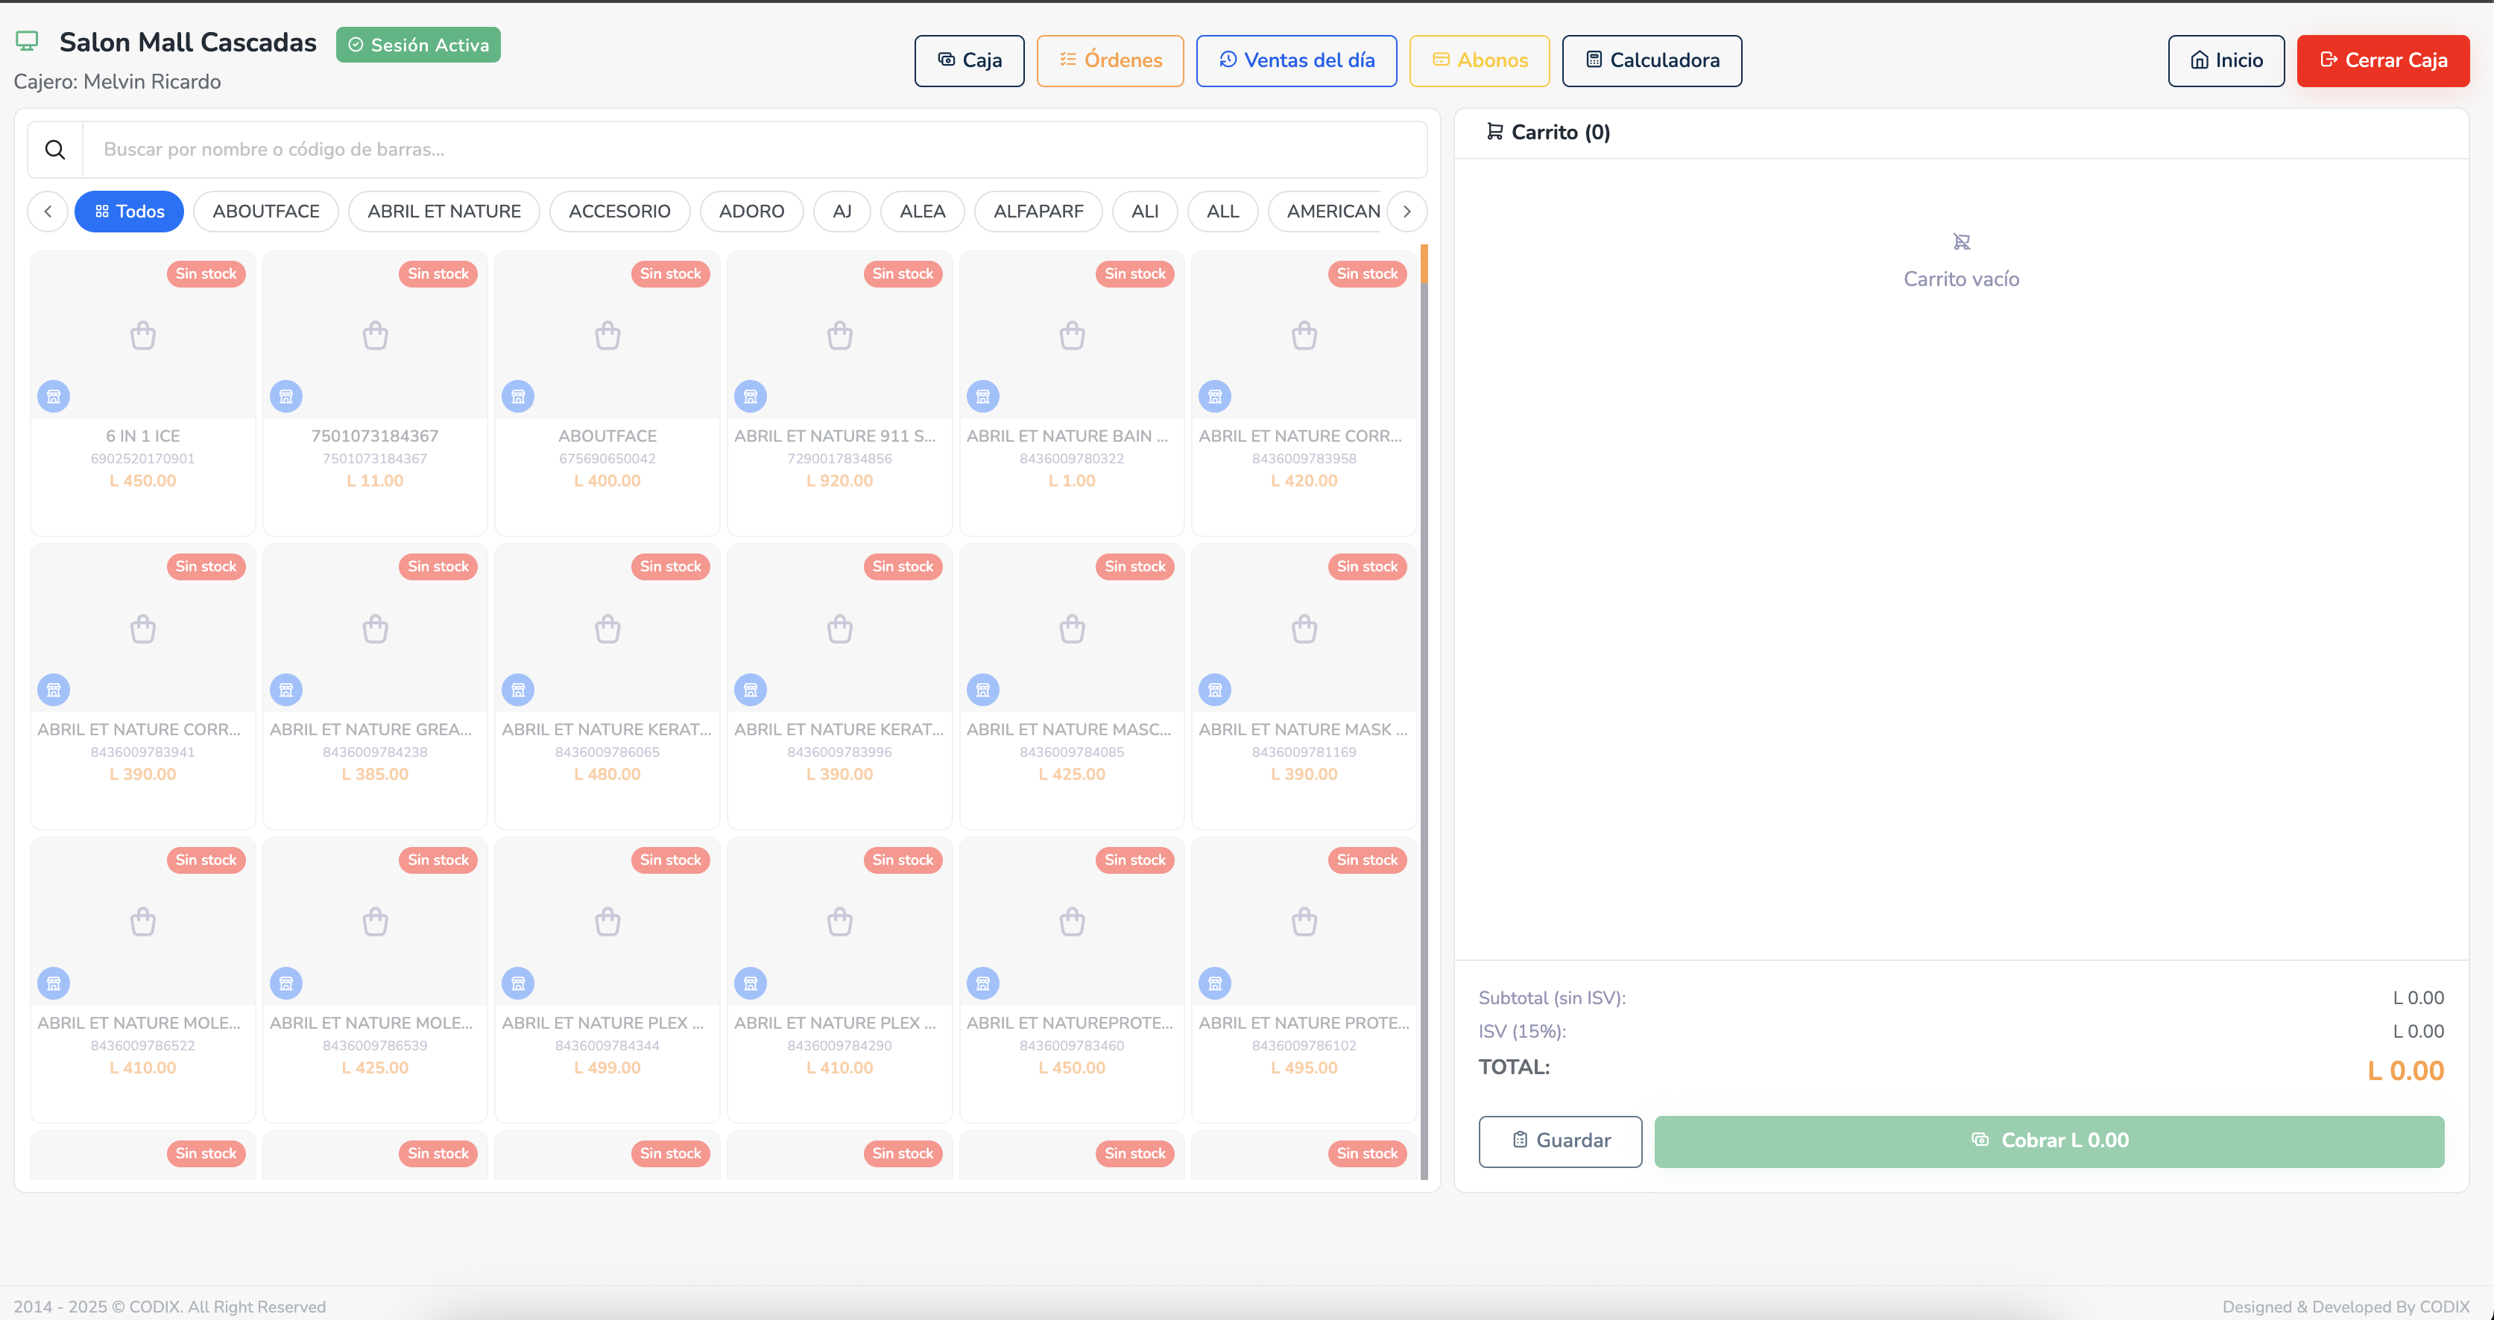The height and width of the screenshot is (1320, 2494).
Task: Show previous categories with left chevron
Action: (x=48, y=212)
